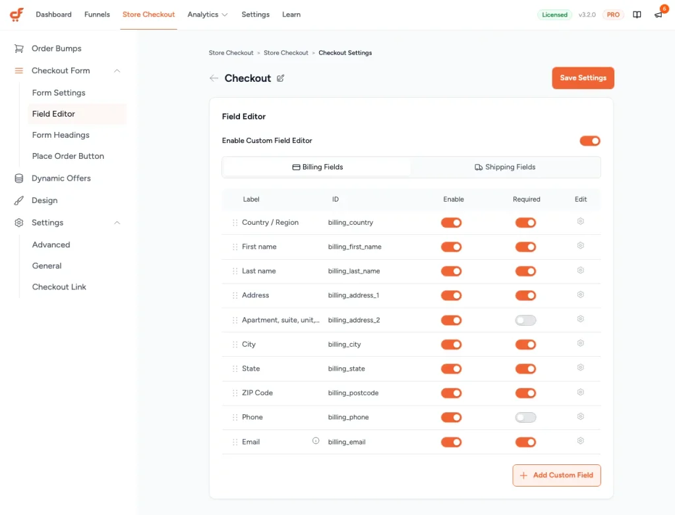
Task: Open gear settings for Phone field
Action: pos(580,416)
